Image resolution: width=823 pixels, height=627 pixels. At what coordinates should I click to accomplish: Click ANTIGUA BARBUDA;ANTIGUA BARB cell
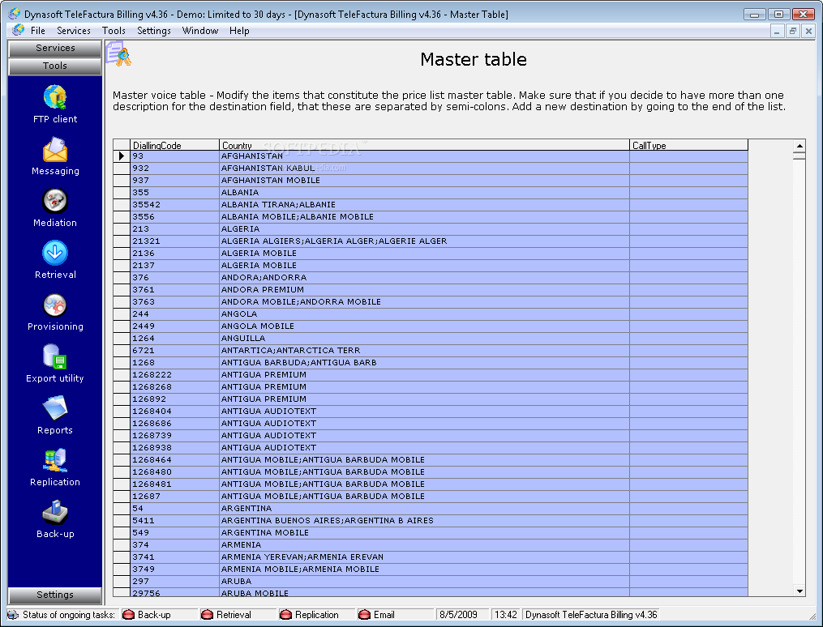click(x=424, y=363)
